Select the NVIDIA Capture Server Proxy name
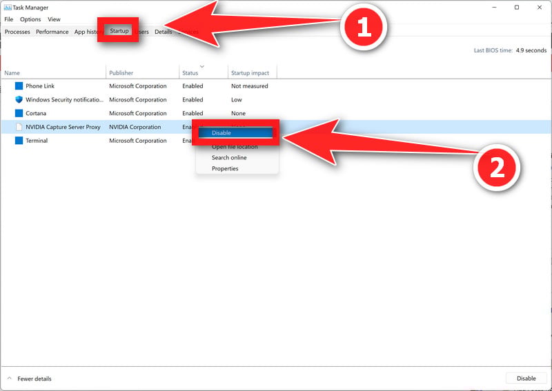The height and width of the screenshot is (391, 552). click(x=63, y=127)
